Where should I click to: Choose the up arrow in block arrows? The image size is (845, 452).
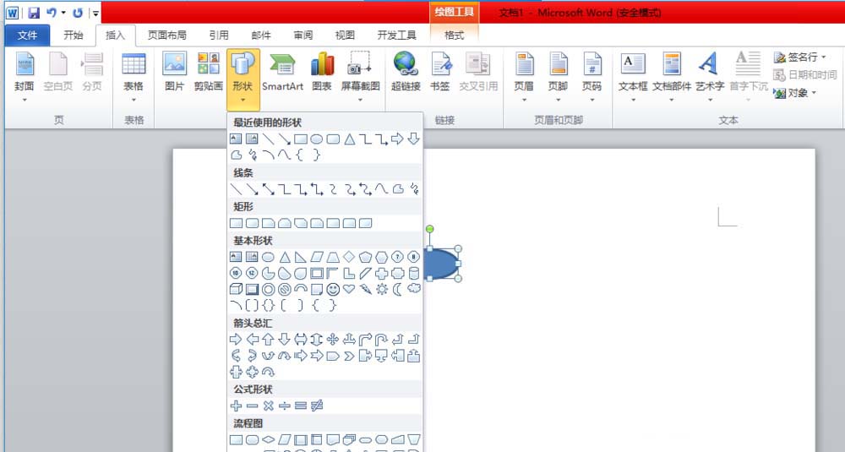(269, 339)
